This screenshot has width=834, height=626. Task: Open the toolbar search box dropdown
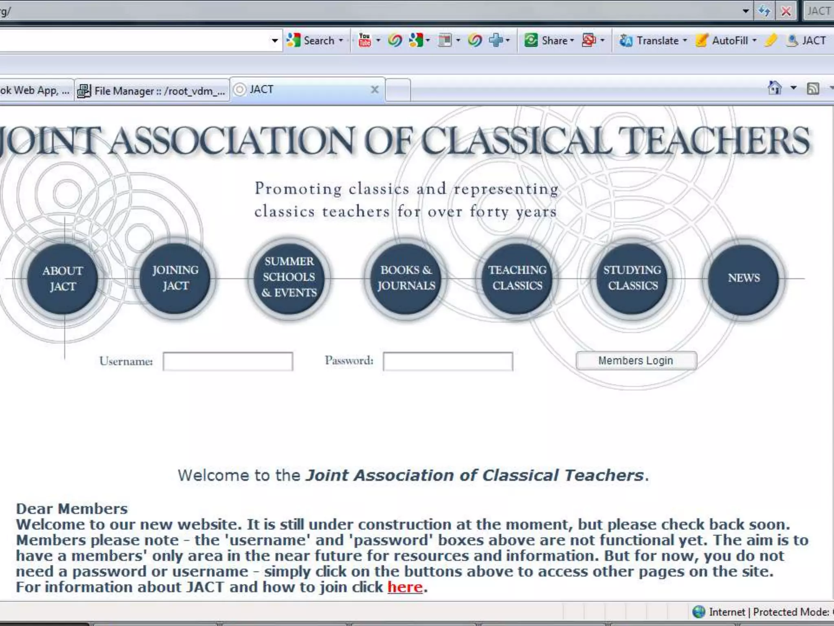click(275, 40)
